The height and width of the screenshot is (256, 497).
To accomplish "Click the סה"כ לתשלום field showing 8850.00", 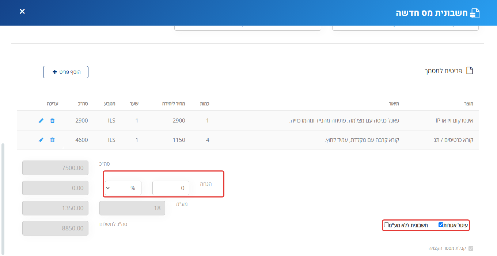I will (x=55, y=228).
